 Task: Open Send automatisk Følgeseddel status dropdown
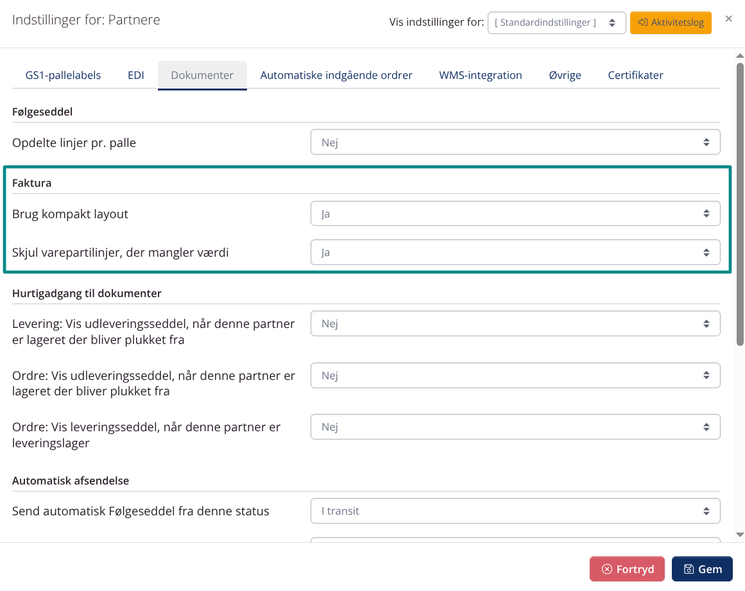[515, 511]
